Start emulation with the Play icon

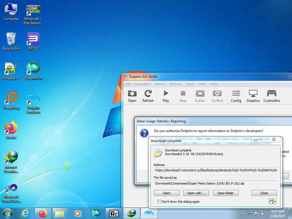166,96
